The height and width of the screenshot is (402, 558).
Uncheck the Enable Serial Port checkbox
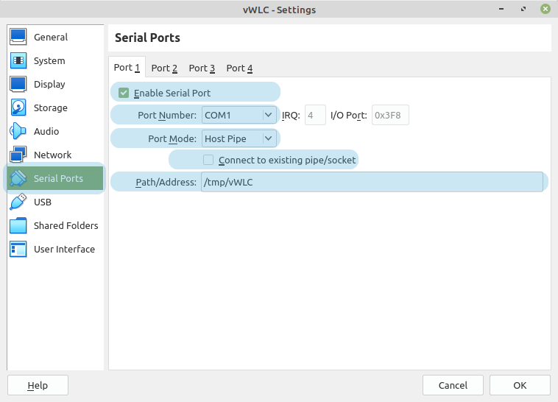(124, 93)
